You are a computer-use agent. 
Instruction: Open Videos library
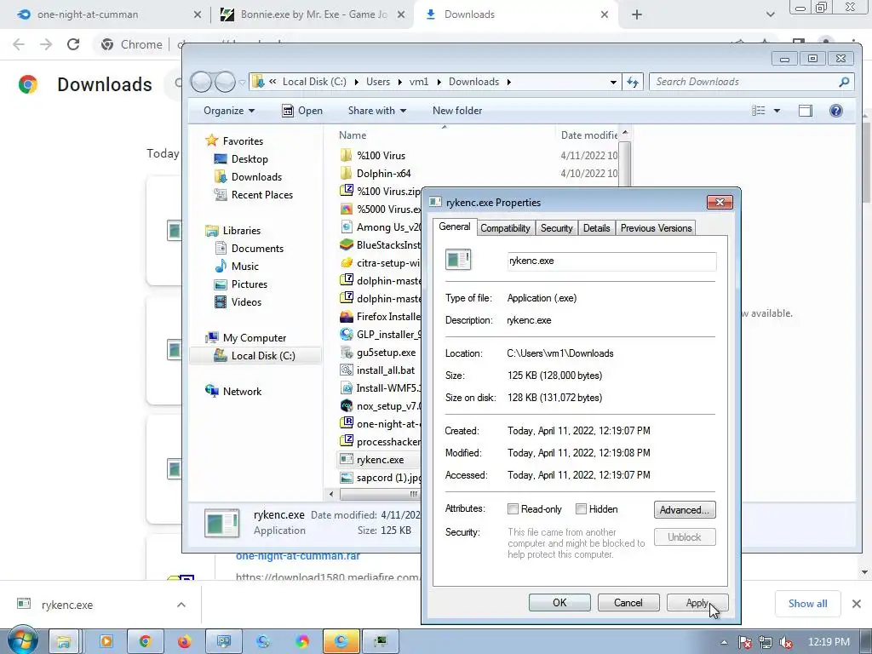pyautogui.click(x=246, y=302)
